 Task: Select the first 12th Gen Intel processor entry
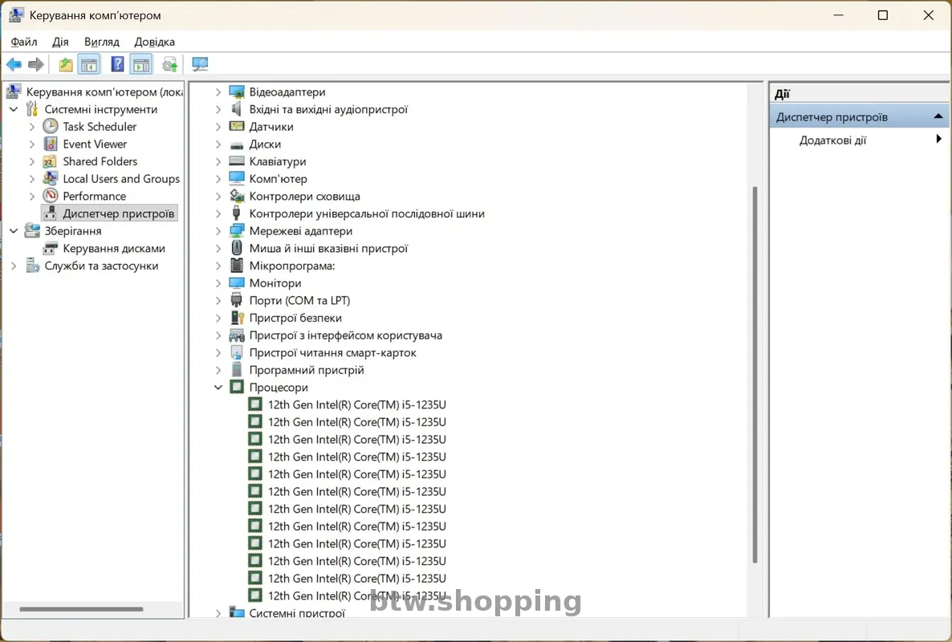[356, 405]
